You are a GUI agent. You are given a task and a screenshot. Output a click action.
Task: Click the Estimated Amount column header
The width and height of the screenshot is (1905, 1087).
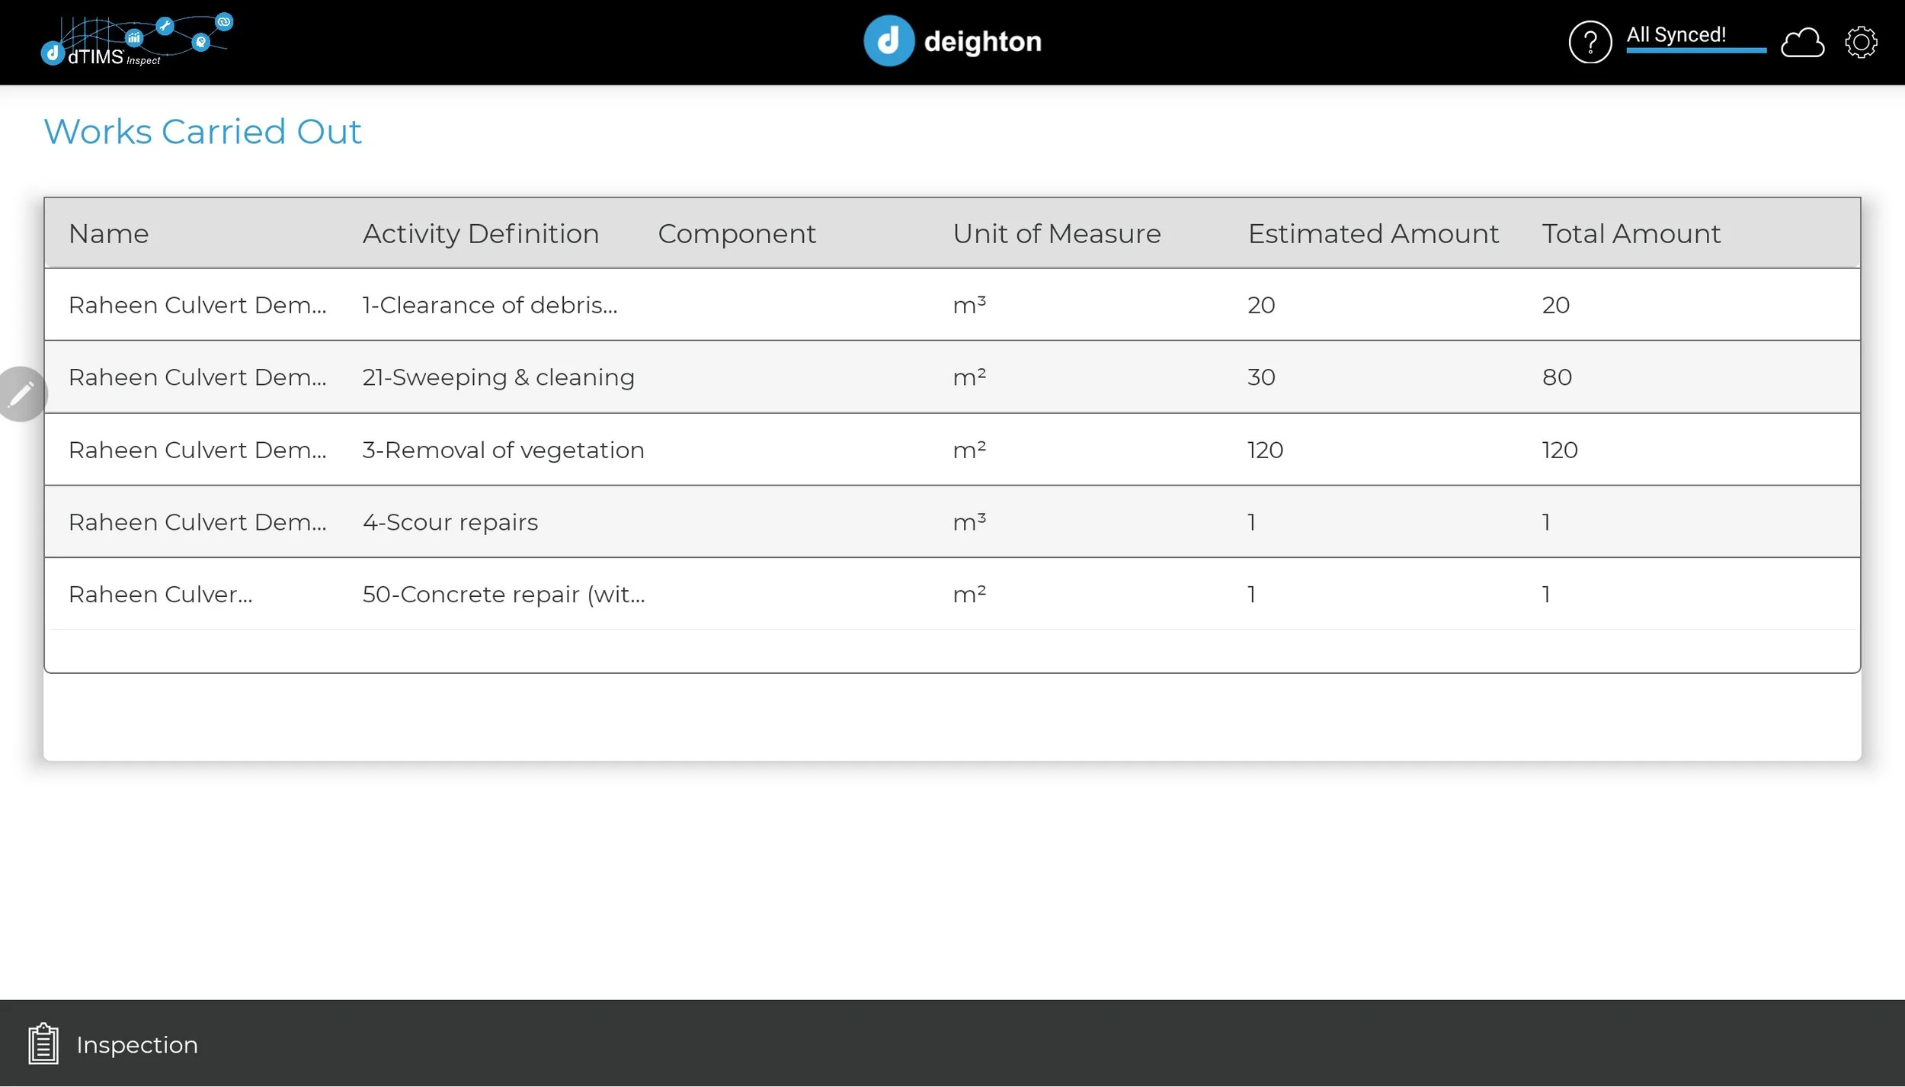[1373, 234]
